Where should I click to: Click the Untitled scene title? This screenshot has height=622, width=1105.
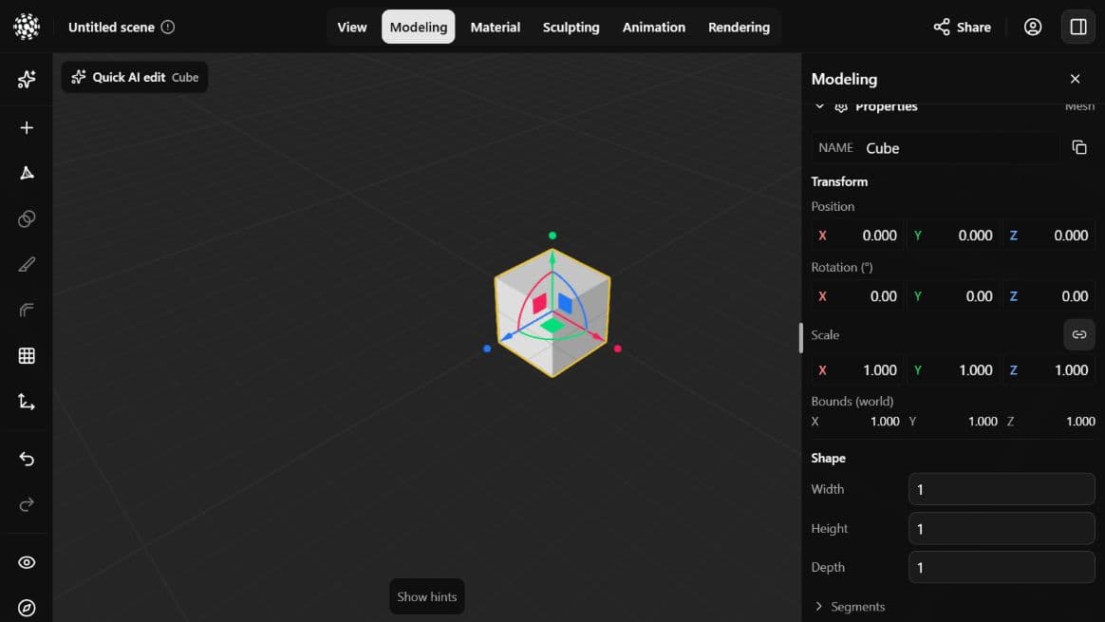tap(111, 27)
